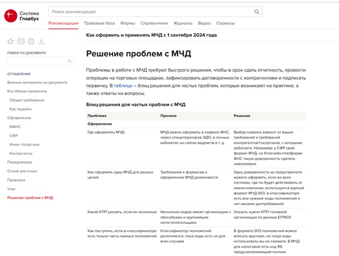Follow the 'таблице' link in the paragraph

(x=125, y=84)
